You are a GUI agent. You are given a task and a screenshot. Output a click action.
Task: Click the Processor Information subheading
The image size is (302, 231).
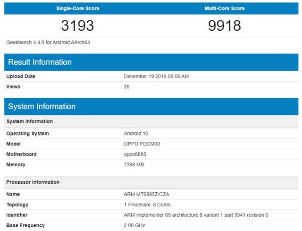click(x=151, y=182)
